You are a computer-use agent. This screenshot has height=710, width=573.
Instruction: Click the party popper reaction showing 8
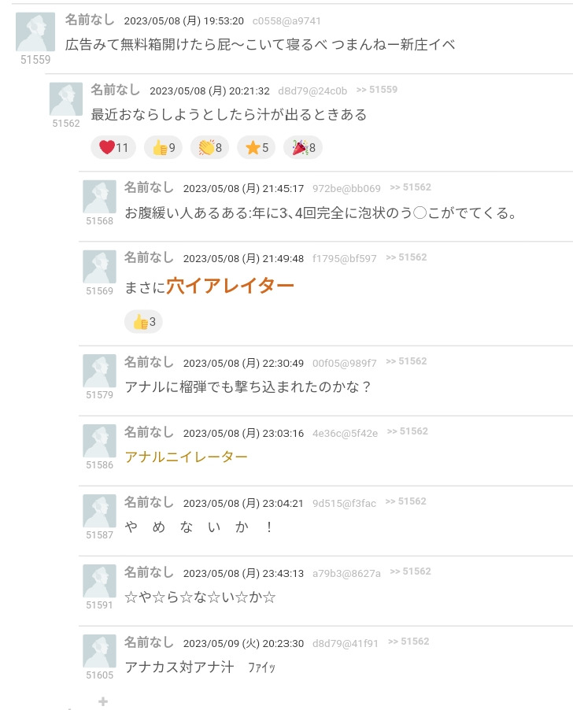[x=303, y=148]
